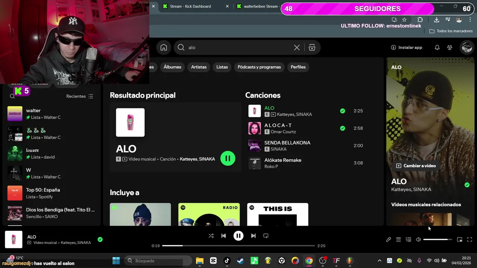Go to Spotify Home via house icon

click(164, 47)
